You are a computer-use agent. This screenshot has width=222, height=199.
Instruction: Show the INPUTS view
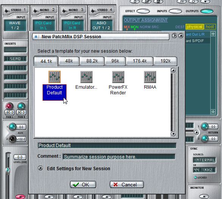click(175, 11)
